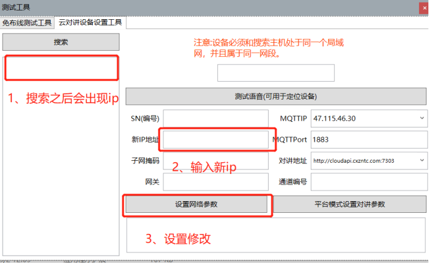Click 测试语音(可用于定位设备) button

pyautogui.click(x=276, y=97)
